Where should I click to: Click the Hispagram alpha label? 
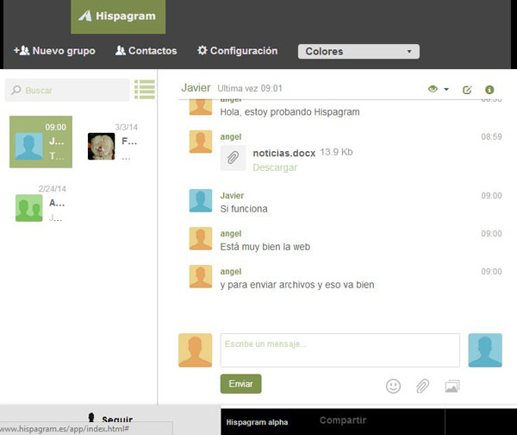tap(257, 422)
